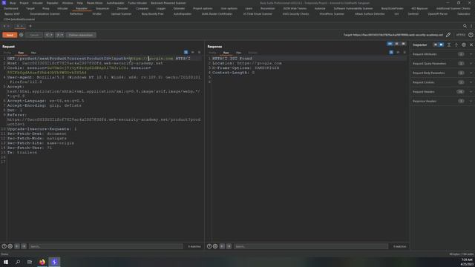Select Pretty tab in Response pane
The image size is (475, 267).
(212, 53)
